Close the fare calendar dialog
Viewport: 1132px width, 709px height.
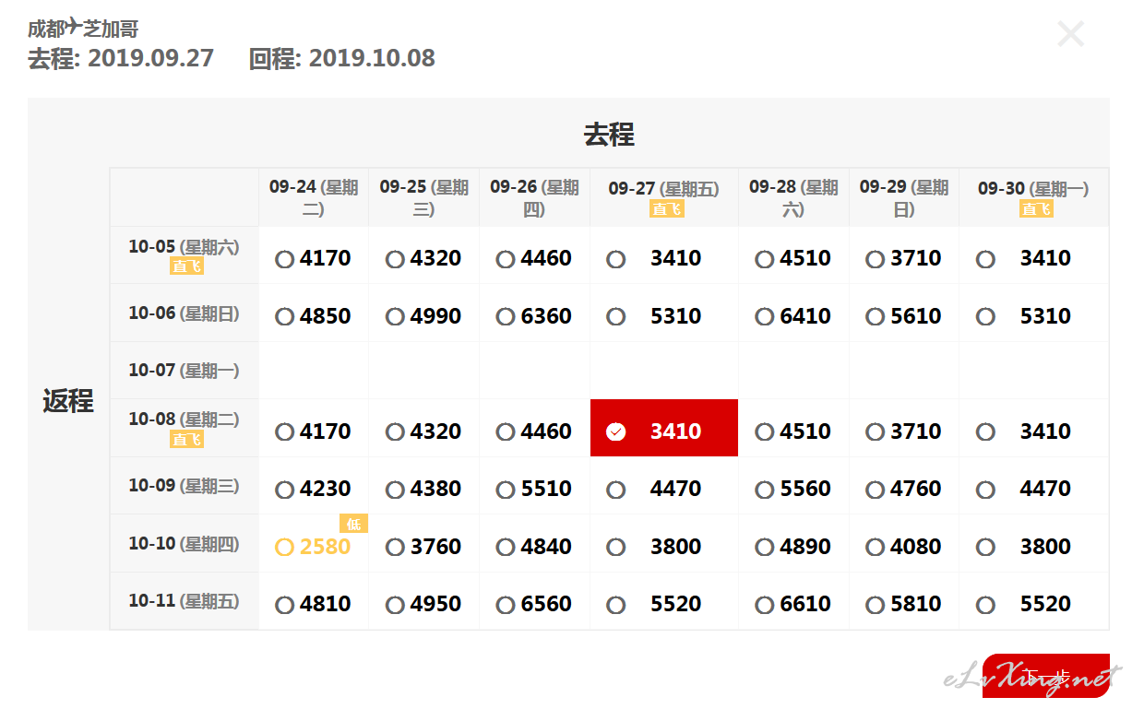click(x=1070, y=35)
